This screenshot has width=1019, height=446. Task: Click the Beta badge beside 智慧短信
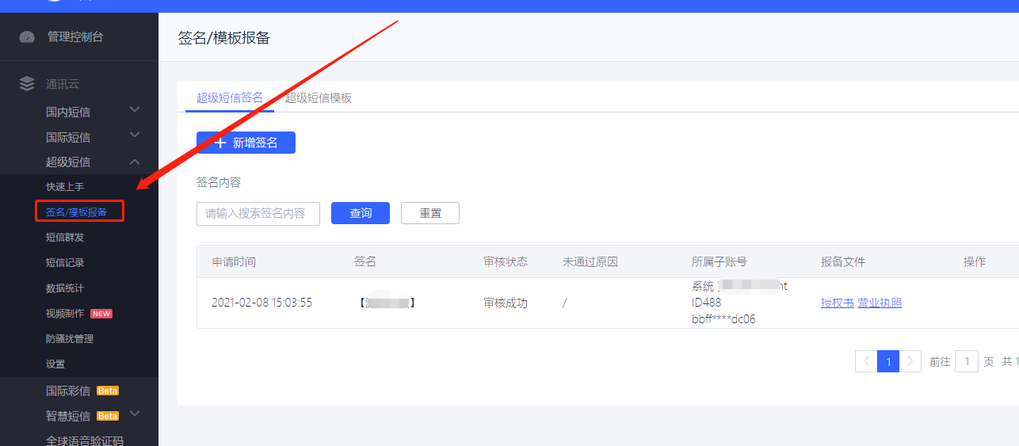108,416
